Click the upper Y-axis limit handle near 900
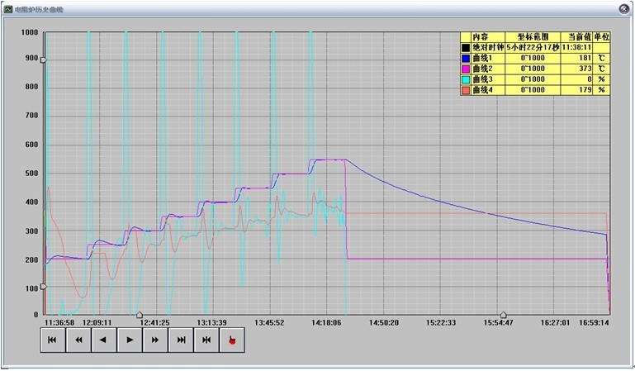 pos(43,60)
